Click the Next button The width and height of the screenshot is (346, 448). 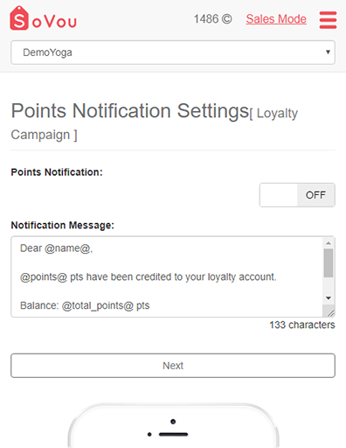pos(173,366)
